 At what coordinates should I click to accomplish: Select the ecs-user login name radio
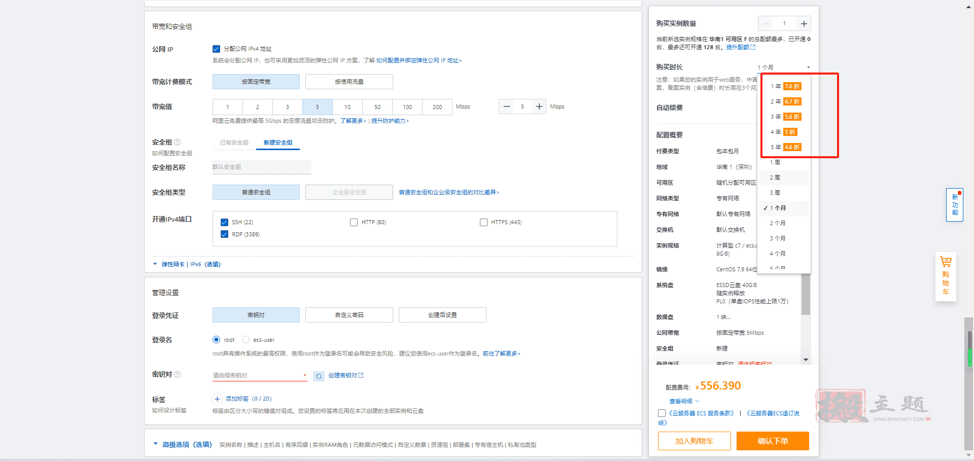click(246, 340)
